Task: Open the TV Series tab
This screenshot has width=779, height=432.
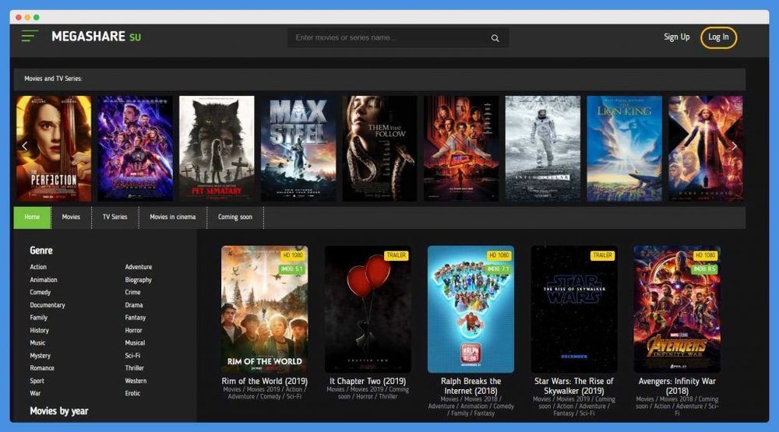Action: (115, 217)
